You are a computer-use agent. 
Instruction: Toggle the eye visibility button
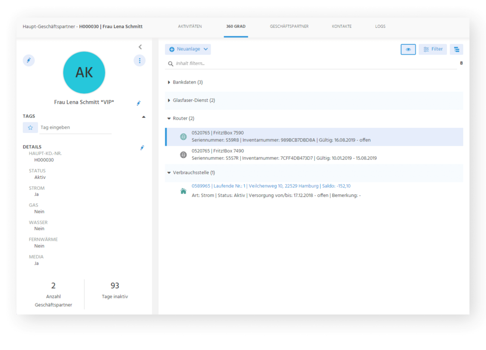(408, 50)
